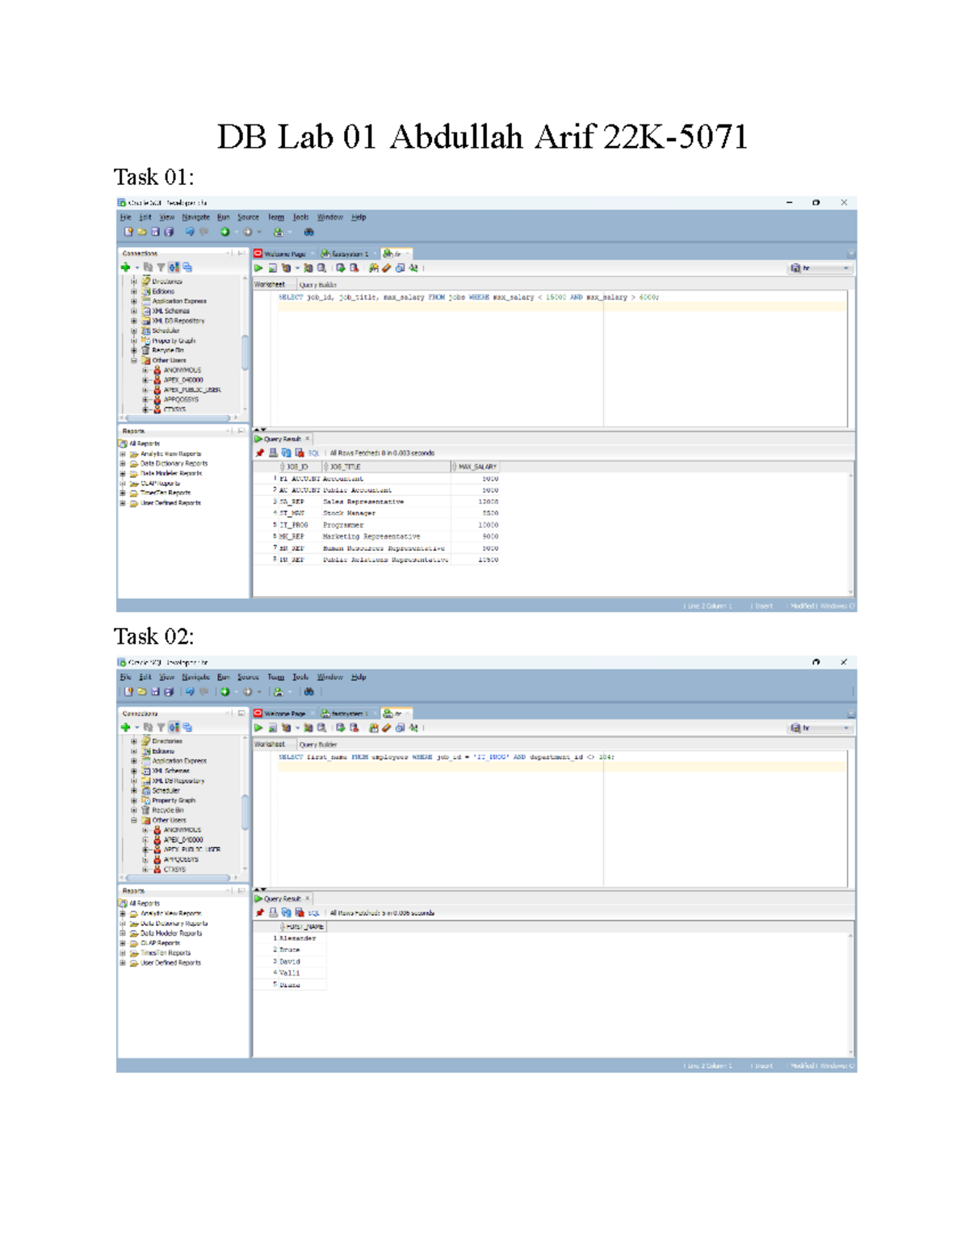
Task: Select the APEX_PUBLIC_USER node in Task 01 tree
Action: 192,390
